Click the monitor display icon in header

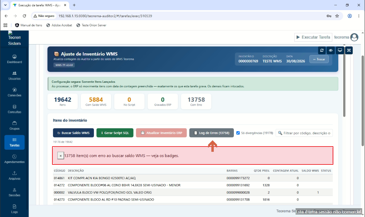(340, 50)
